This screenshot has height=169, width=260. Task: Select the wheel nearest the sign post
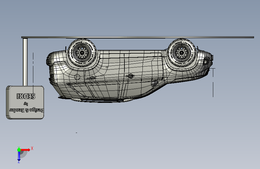click(82, 53)
